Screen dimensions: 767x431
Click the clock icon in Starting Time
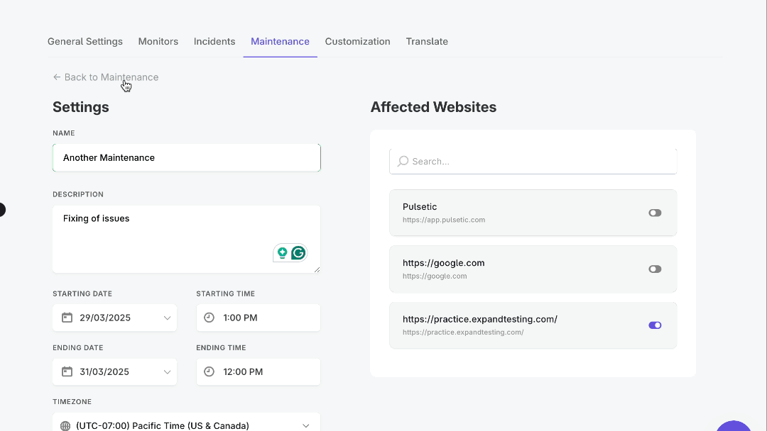pos(209,318)
